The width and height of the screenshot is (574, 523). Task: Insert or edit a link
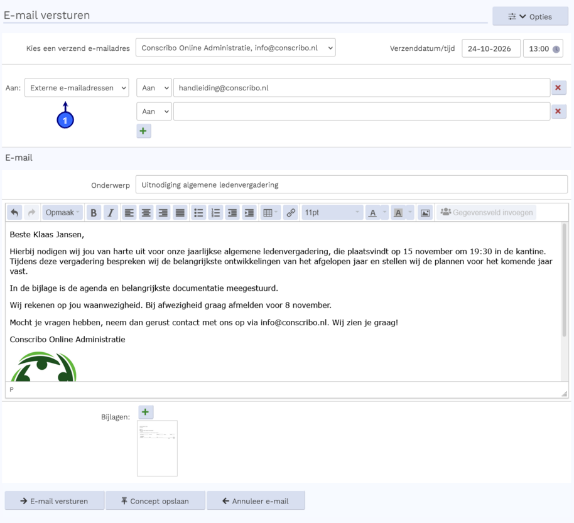click(x=291, y=213)
